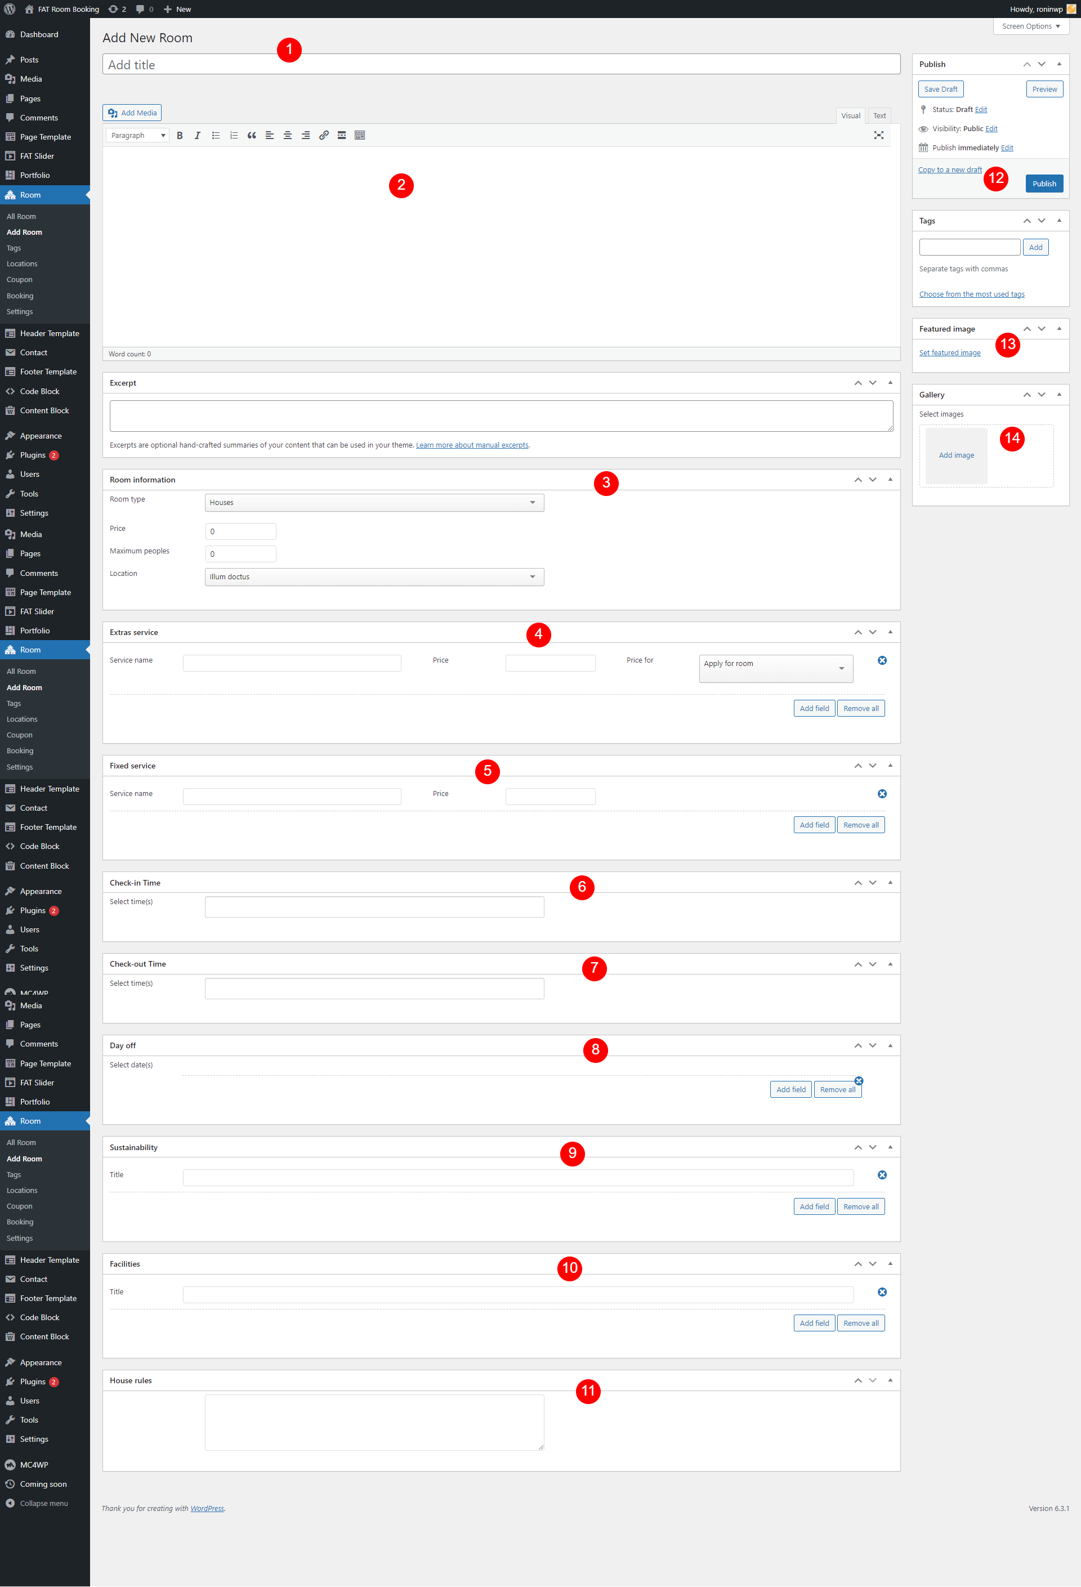Collapse the Room information panel
1081x1587 pixels.
point(890,480)
